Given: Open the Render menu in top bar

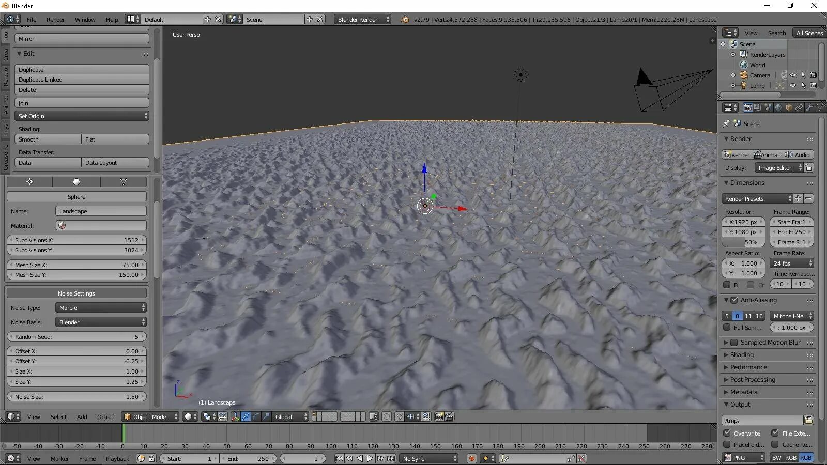Looking at the screenshot, I should click(x=55, y=19).
